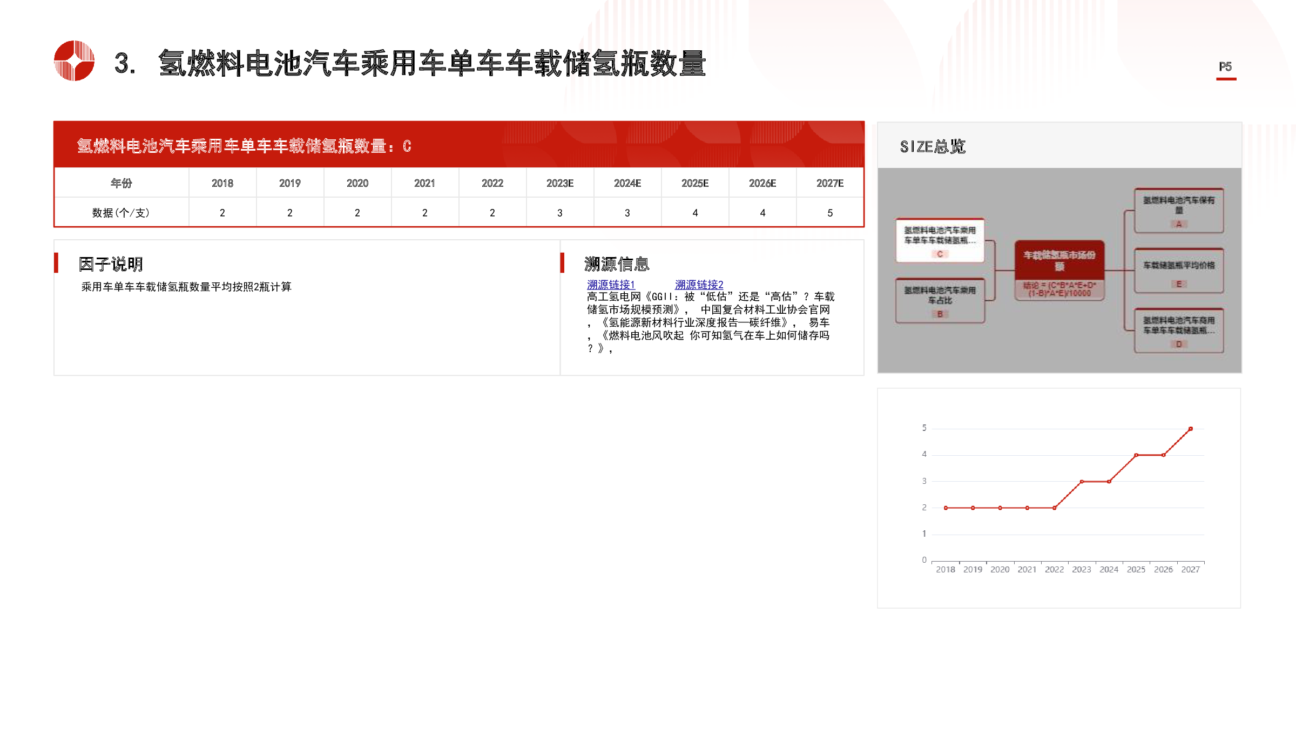Click the 2027 data point on line chart
Viewport: 1296px width, 729px height.
tap(1190, 429)
